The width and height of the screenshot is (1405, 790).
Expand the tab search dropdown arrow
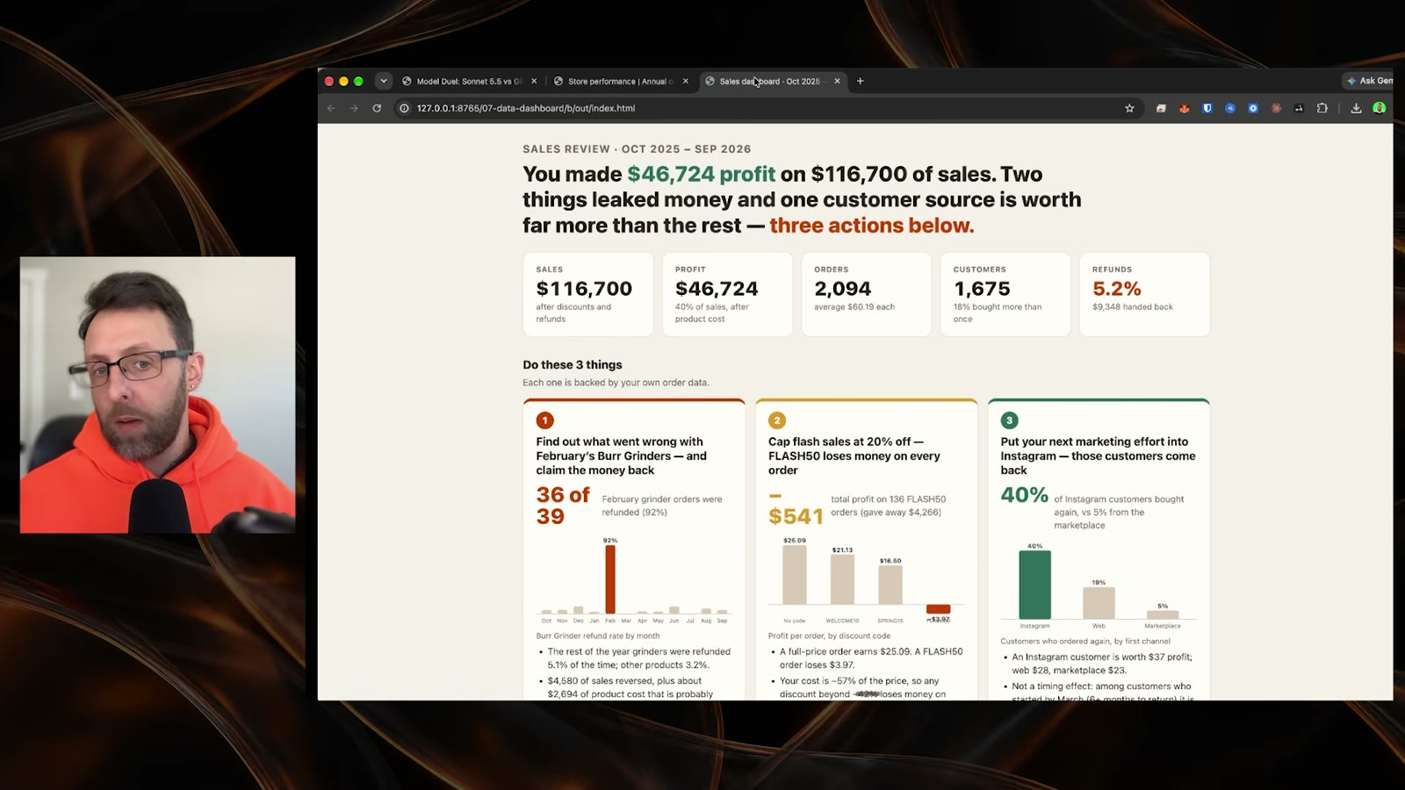pos(384,81)
